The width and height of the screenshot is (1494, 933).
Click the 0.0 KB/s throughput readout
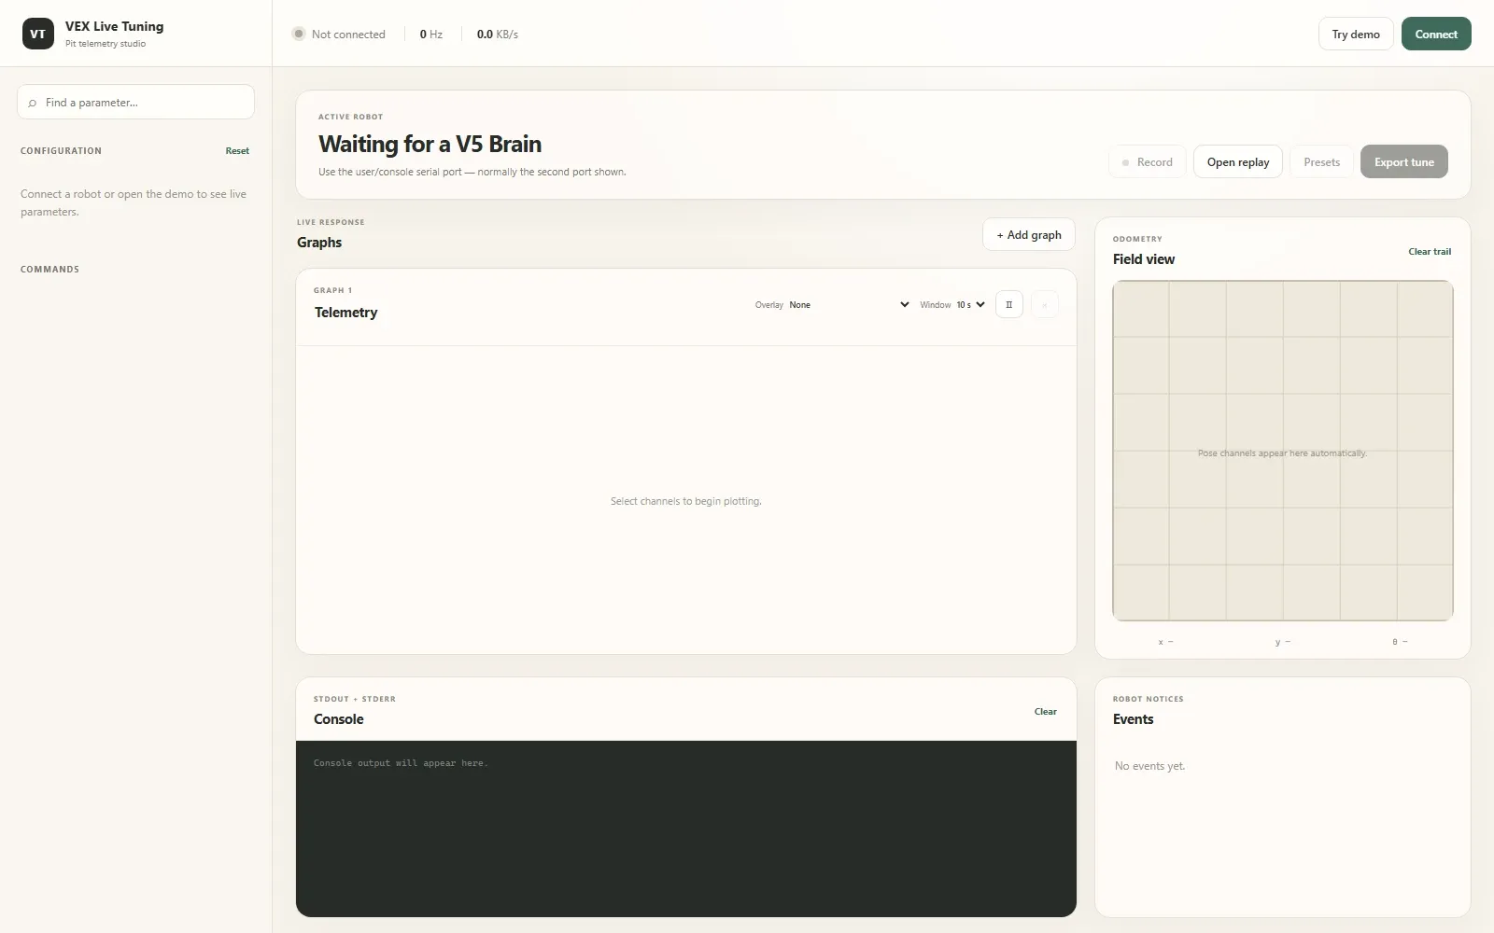click(x=497, y=34)
